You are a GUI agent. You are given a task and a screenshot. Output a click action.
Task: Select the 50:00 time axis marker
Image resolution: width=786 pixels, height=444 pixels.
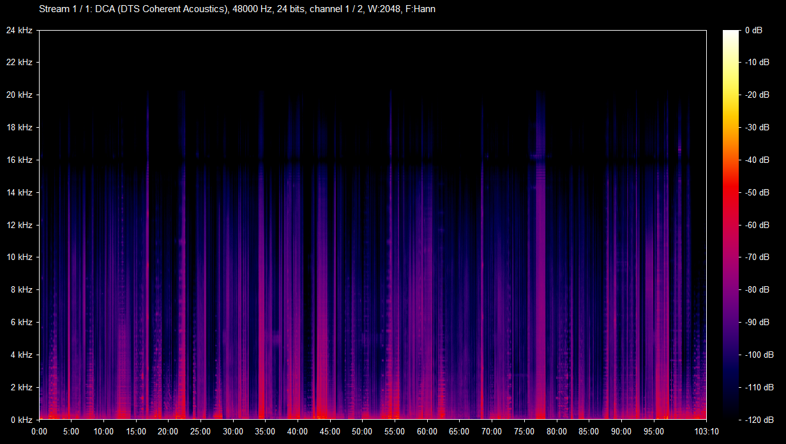click(x=363, y=431)
